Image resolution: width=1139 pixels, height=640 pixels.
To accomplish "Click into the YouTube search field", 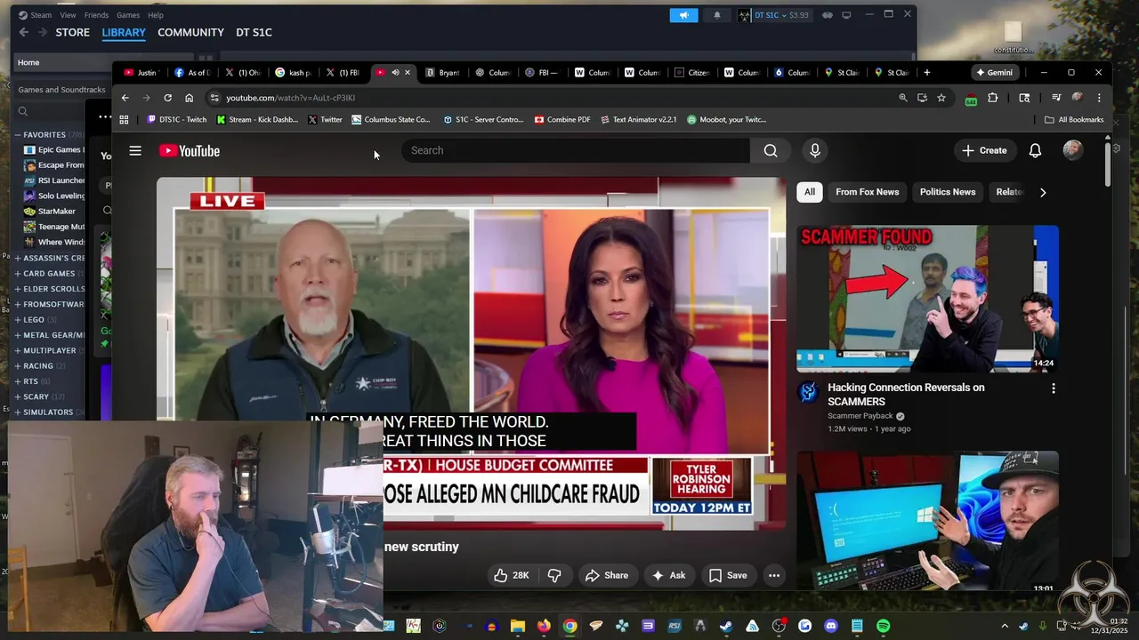I will pos(575,150).
